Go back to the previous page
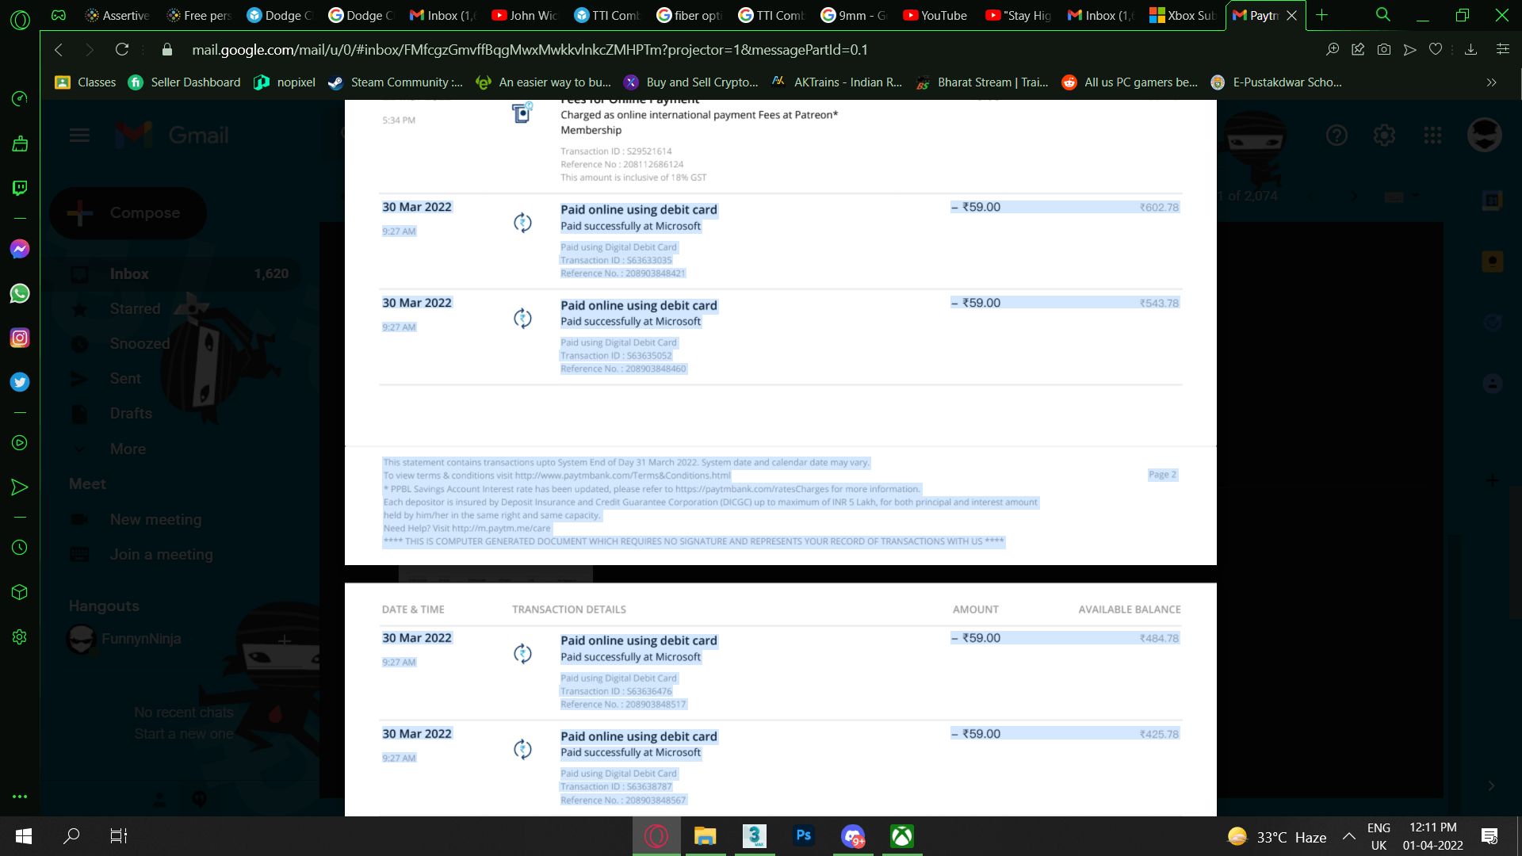Image resolution: width=1522 pixels, height=856 pixels. (x=59, y=50)
